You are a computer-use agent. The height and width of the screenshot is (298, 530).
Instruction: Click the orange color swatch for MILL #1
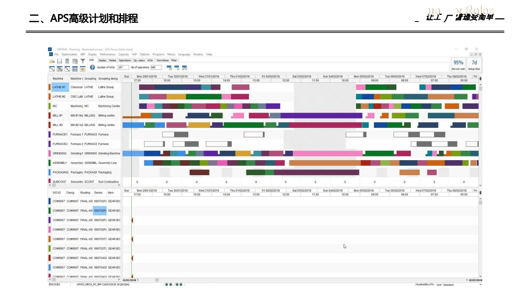pyautogui.click(x=50, y=115)
